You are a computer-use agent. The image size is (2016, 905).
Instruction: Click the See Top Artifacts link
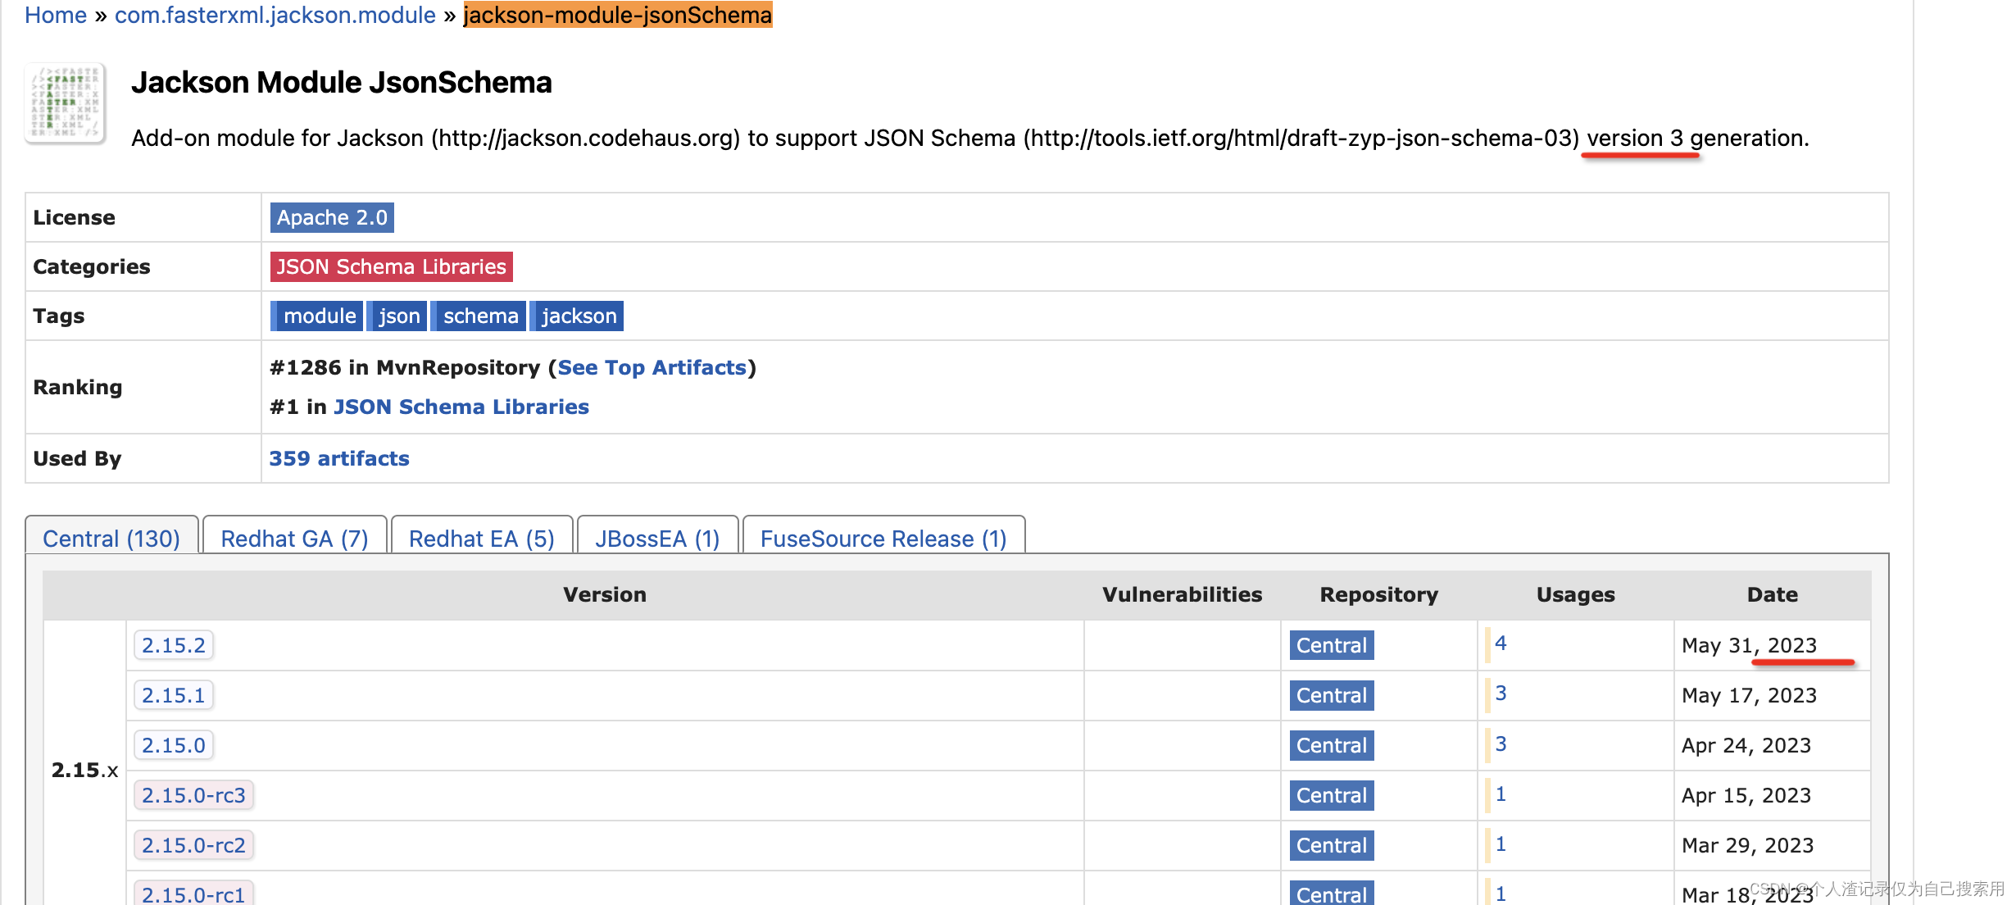pos(652,367)
